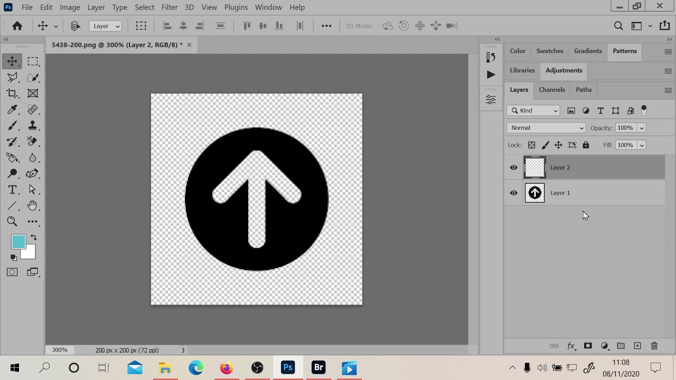The height and width of the screenshot is (380, 676).
Task: Switch to the Swatches tab
Action: pyautogui.click(x=550, y=51)
